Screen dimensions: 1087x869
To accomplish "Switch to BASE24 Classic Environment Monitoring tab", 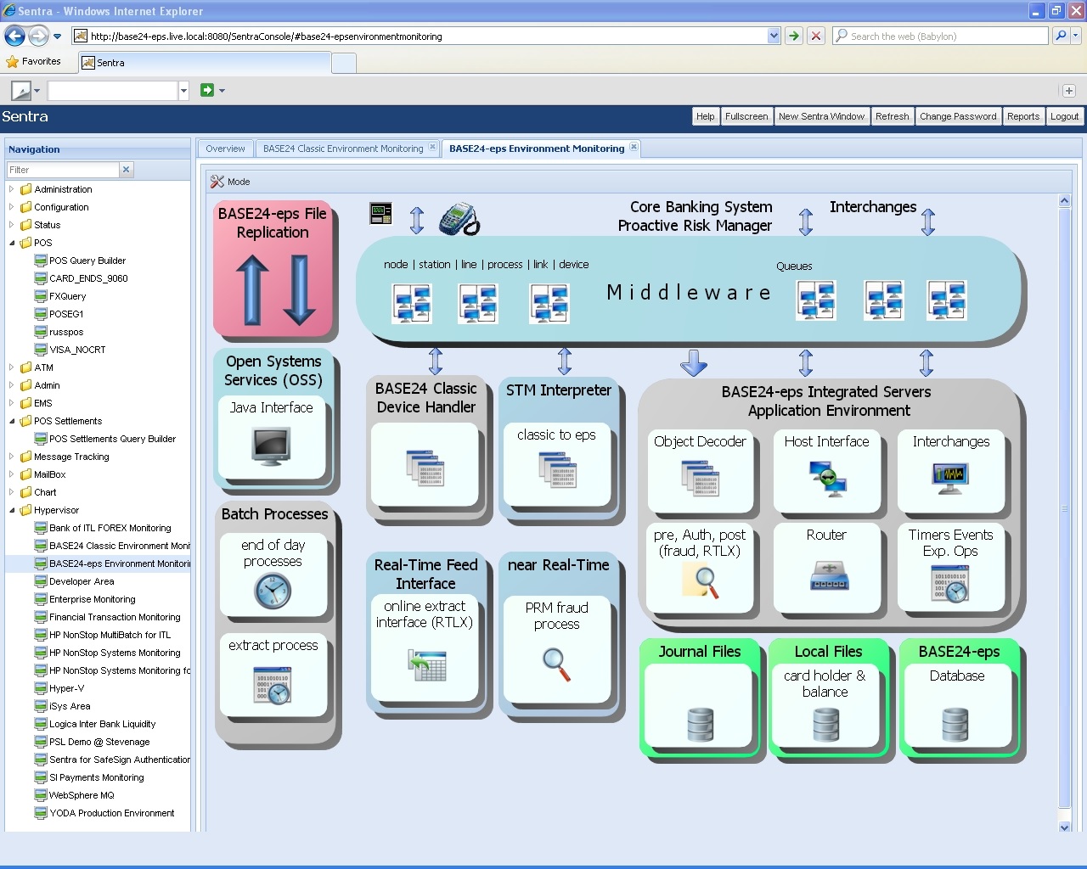I will pos(343,149).
